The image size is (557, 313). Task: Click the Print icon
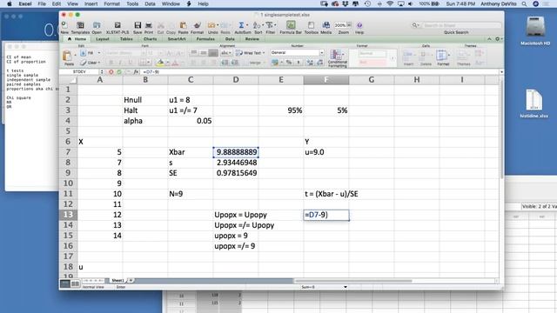pos(149,25)
